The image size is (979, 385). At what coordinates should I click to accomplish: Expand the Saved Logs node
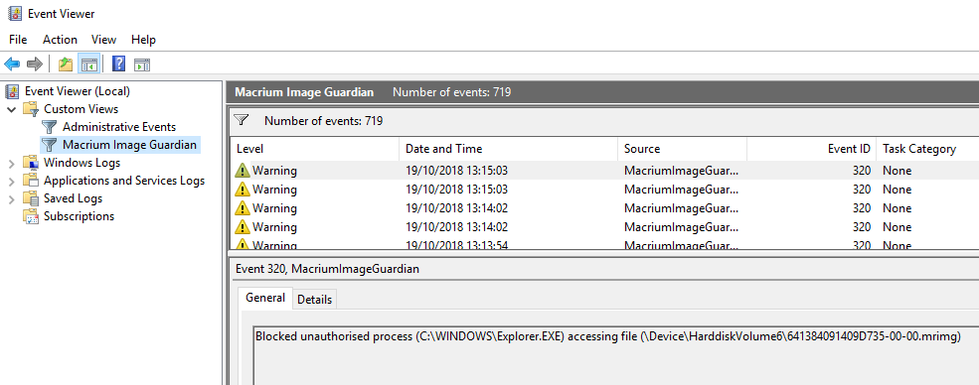tap(12, 199)
